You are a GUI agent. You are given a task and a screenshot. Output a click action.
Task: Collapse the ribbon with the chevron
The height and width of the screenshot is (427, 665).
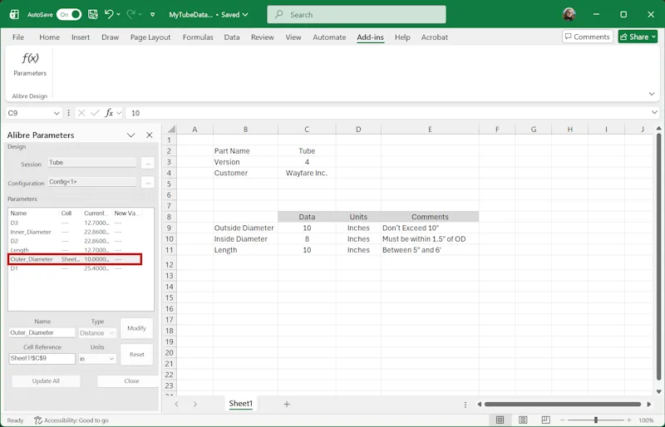[x=652, y=94]
